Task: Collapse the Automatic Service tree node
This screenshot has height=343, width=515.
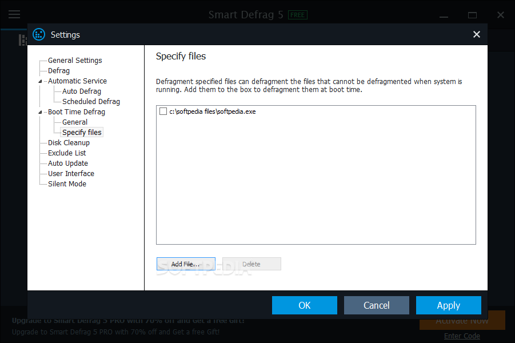Action: coord(41,81)
